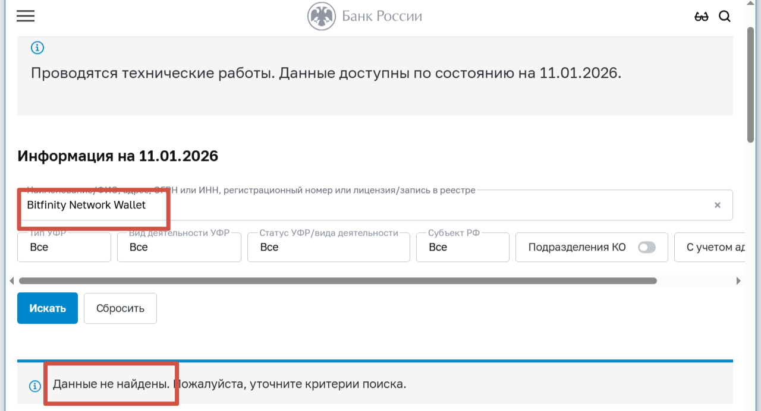Click the 'Сбросить' reset button
Screen dimensions: 761x411
pyautogui.click(x=120, y=308)
